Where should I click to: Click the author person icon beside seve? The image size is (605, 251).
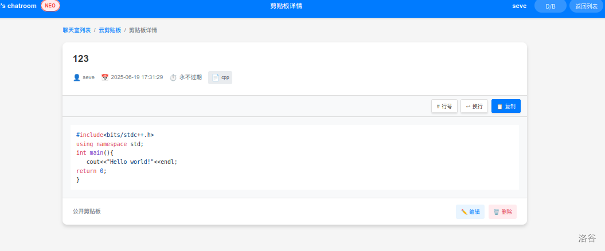(77, 77)
